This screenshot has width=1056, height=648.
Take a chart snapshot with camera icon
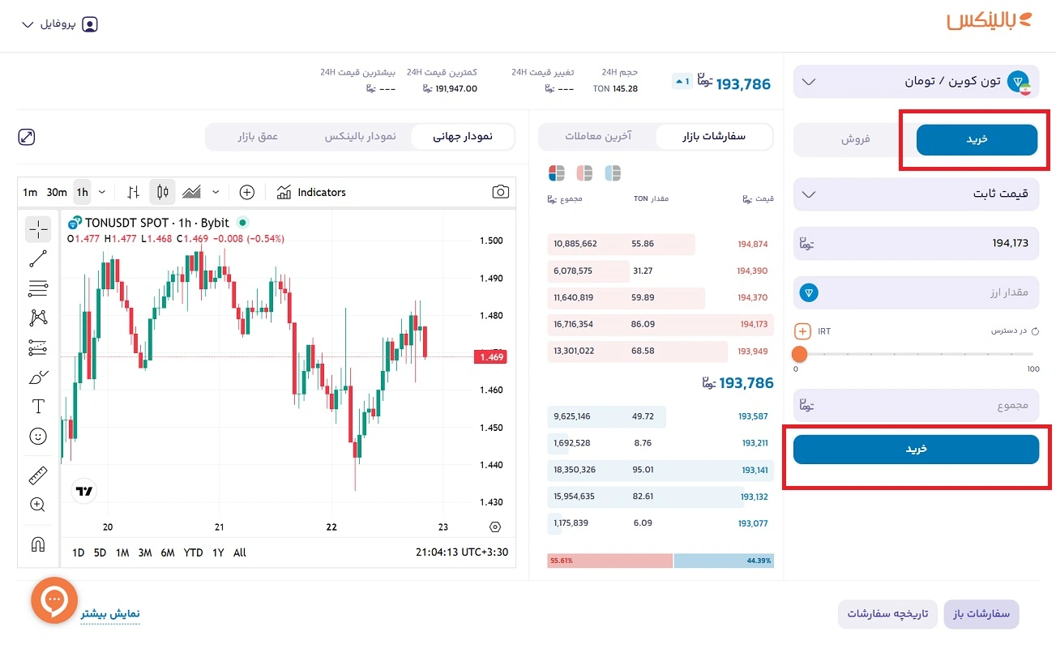click(500, 192)
